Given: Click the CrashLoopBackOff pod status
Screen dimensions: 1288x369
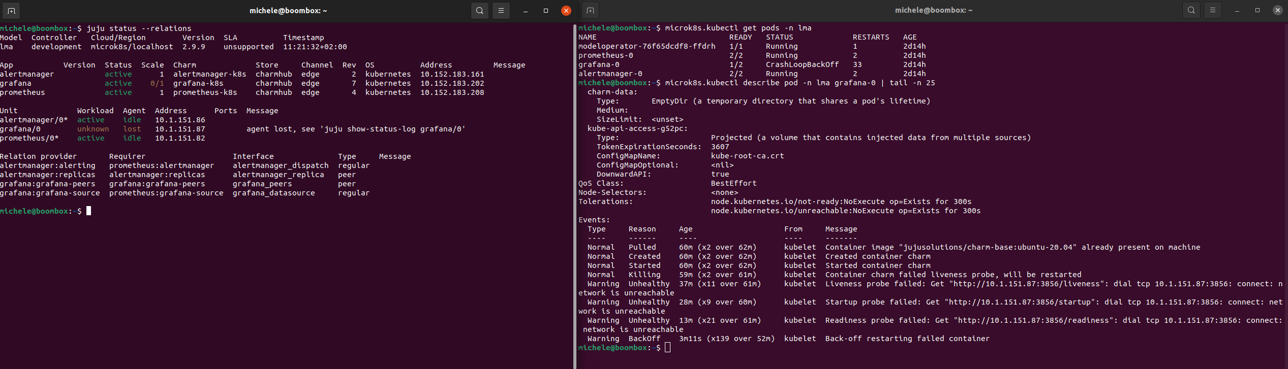Looking at the screenshot, I should (802, 64).
